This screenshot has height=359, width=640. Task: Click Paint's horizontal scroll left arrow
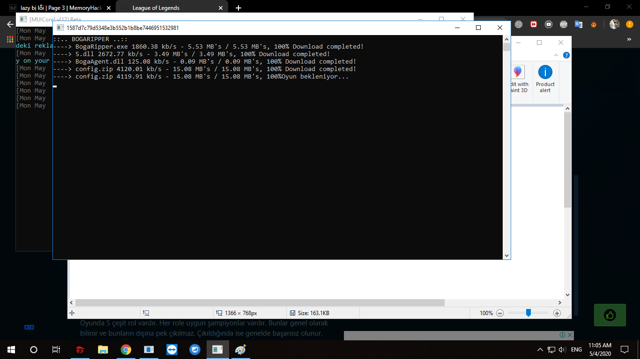tap(72, 303)
